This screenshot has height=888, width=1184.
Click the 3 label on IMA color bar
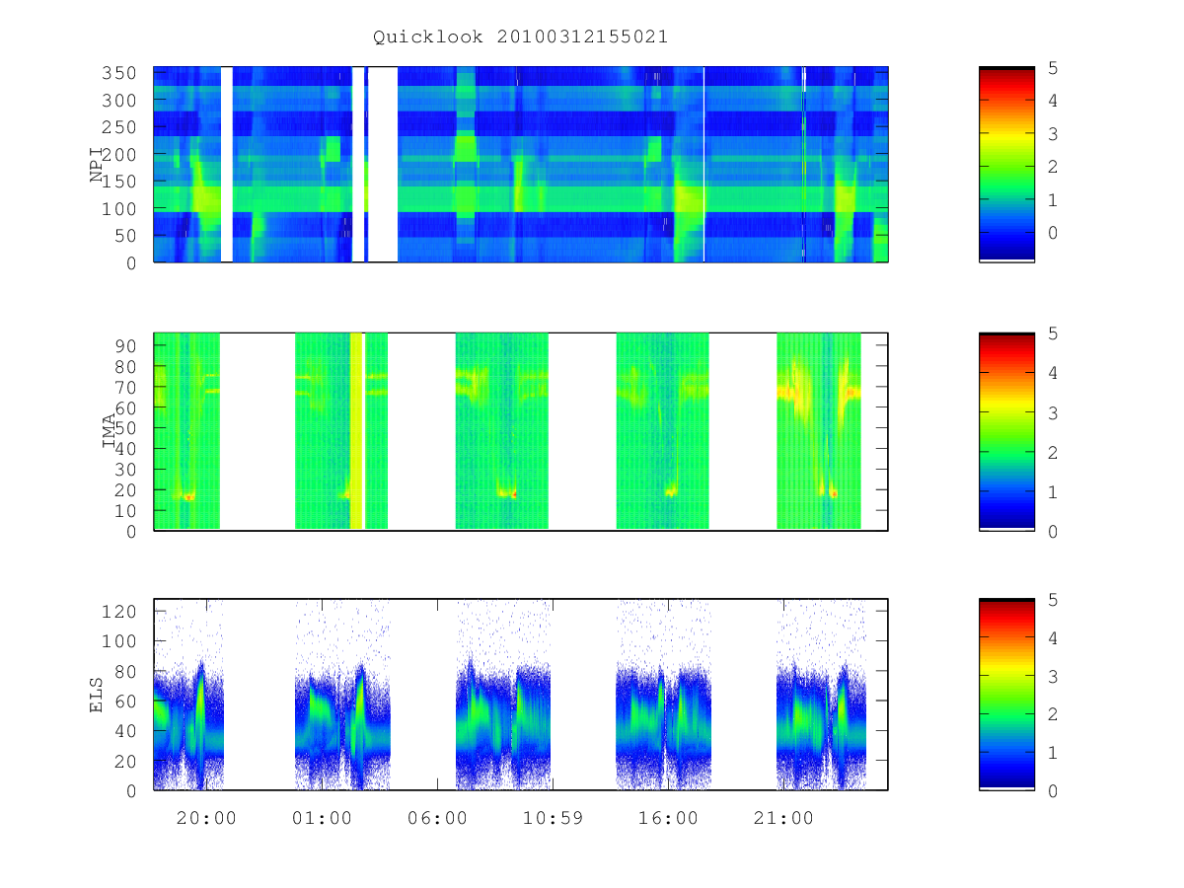(x=1053, y=412)
